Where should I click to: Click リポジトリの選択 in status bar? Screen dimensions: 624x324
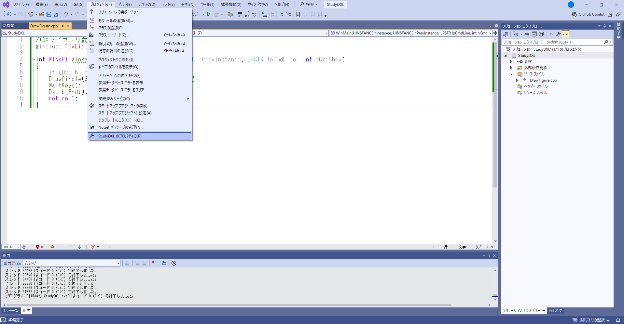point(591,320)
